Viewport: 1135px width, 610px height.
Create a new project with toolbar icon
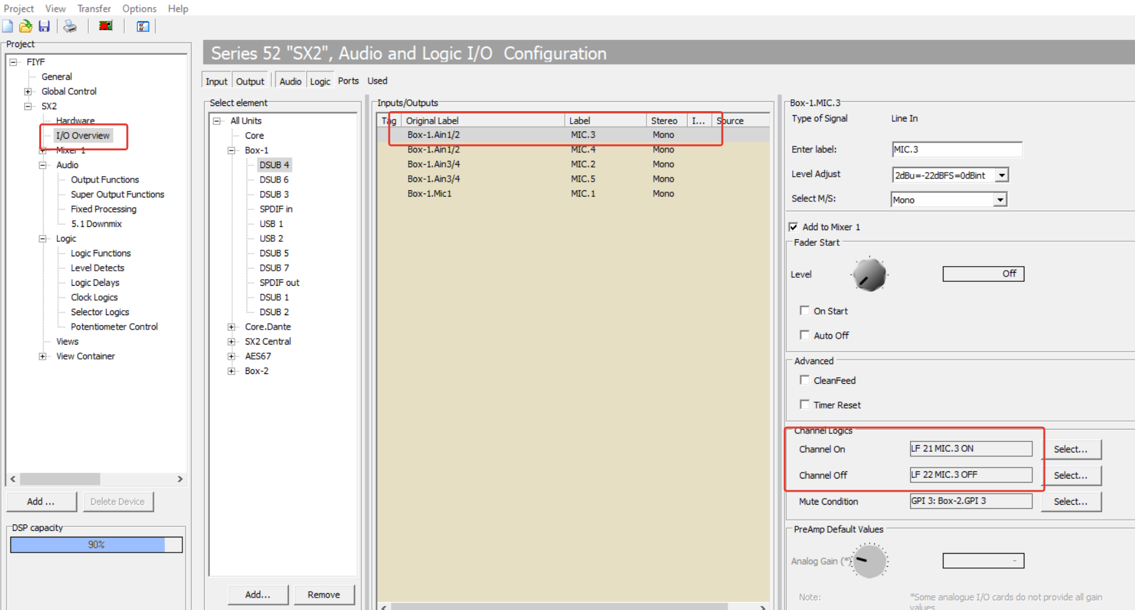coord(8,26)
